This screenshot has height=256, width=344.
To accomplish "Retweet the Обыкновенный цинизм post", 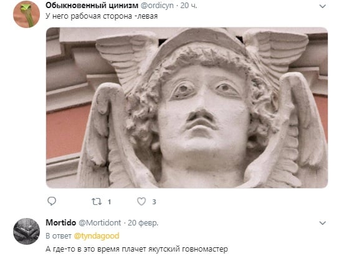I will (x=97, y=201).
